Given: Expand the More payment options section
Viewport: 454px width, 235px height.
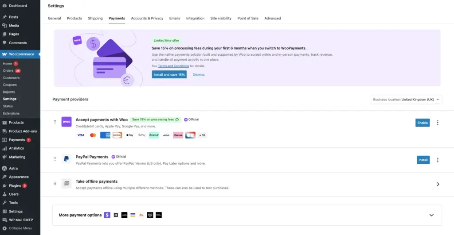Looking at the screenshot, I should coord(431,215).
